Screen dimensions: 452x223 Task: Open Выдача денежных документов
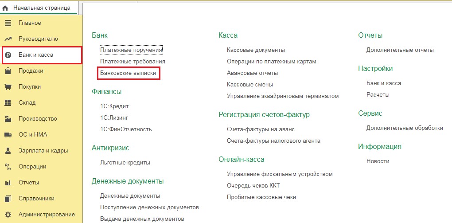142,219
